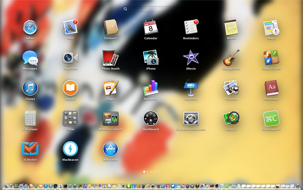Screen dimensions: 303x190
Task: Launch iMovie
Action: point(191,58)
